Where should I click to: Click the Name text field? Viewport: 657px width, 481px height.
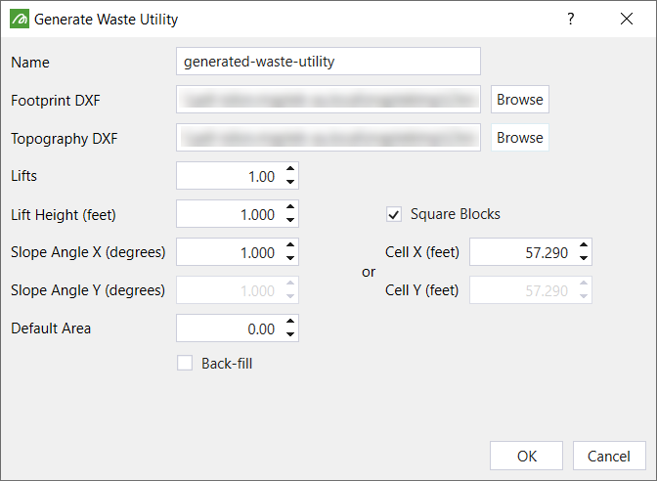point(328,62)
